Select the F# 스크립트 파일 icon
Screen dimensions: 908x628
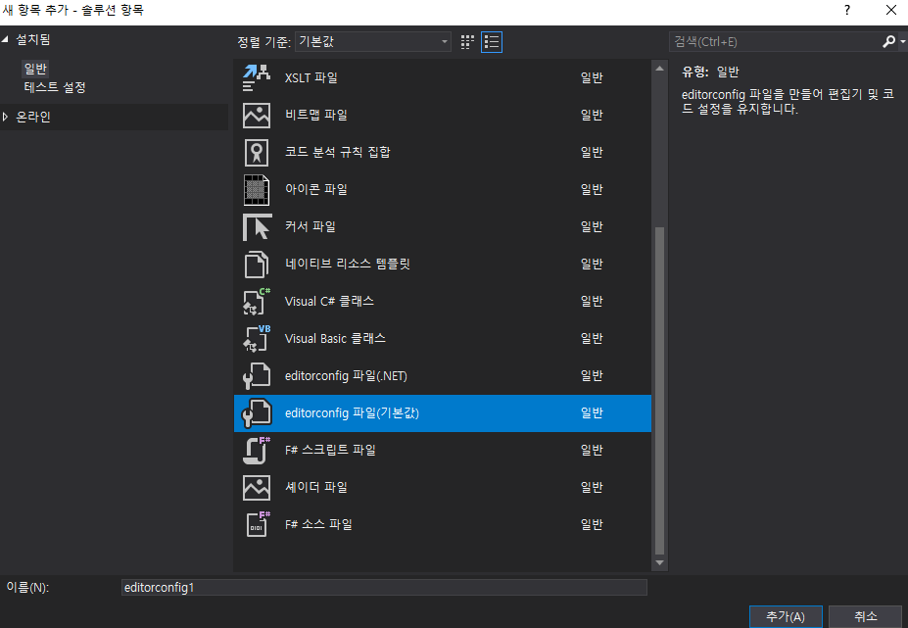[x=257, y=450]
